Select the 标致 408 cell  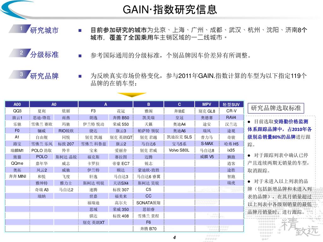click(121, 216)
